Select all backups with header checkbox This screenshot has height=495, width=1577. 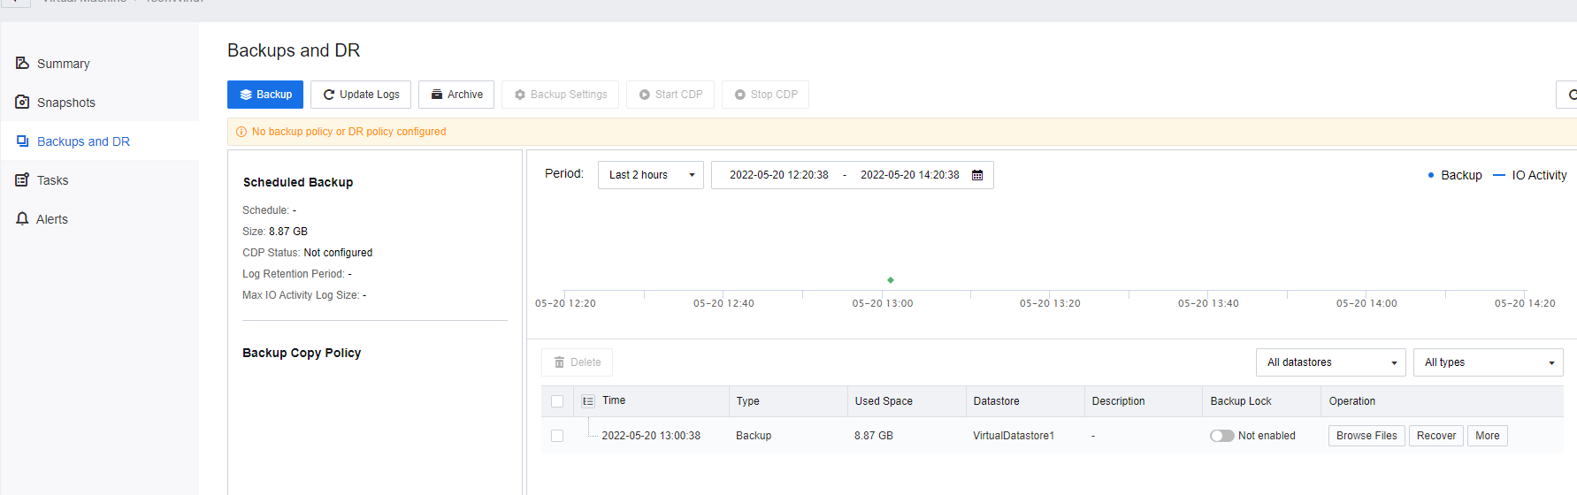pyautogui.click(x=557, y=401)
